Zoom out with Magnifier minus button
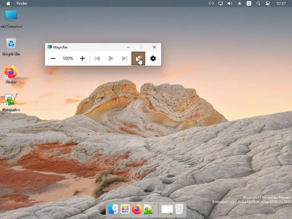Screen dimensions: 292x219 pyautogui.click(x=53, y=58)
